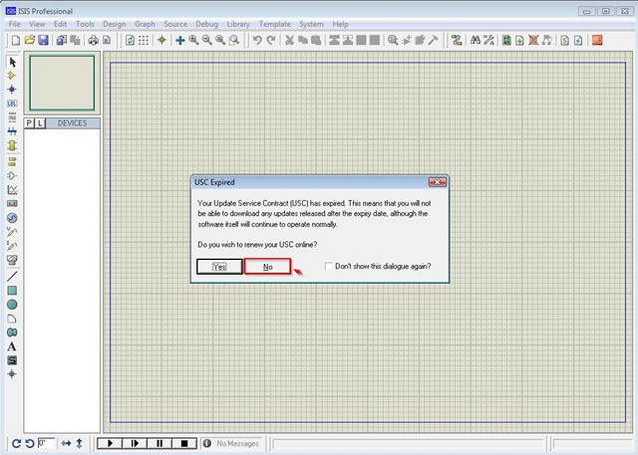
Task: Click the Cut scissors icon
Action: click(x=289, y=40)
